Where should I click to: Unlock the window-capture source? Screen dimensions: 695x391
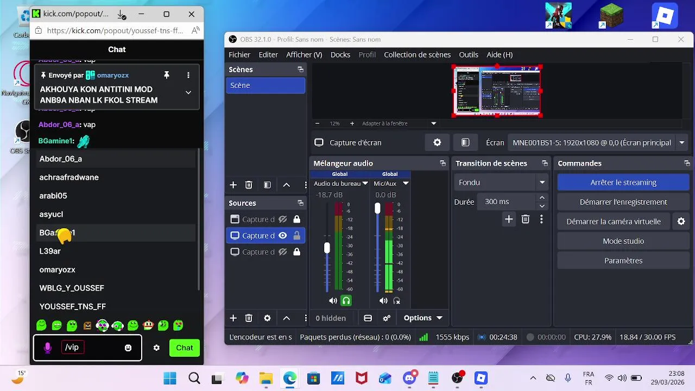tap(296, 219)
